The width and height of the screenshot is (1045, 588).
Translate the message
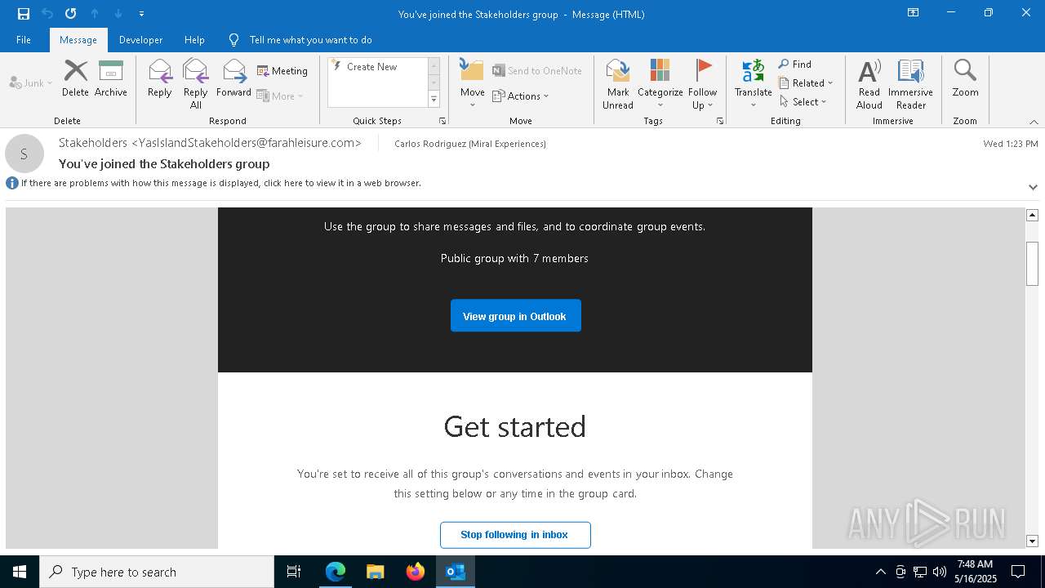753,83
